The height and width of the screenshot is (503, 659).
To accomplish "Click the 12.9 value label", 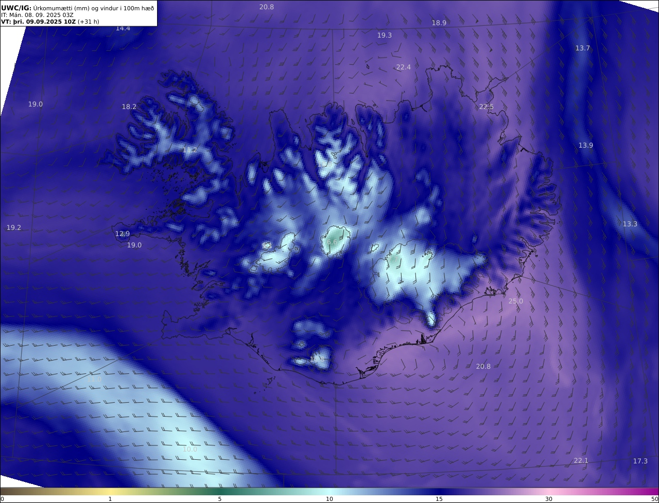I will 123,234.
